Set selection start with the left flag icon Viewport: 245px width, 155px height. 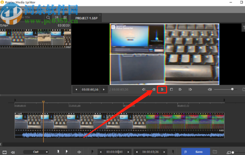(92, 152)
